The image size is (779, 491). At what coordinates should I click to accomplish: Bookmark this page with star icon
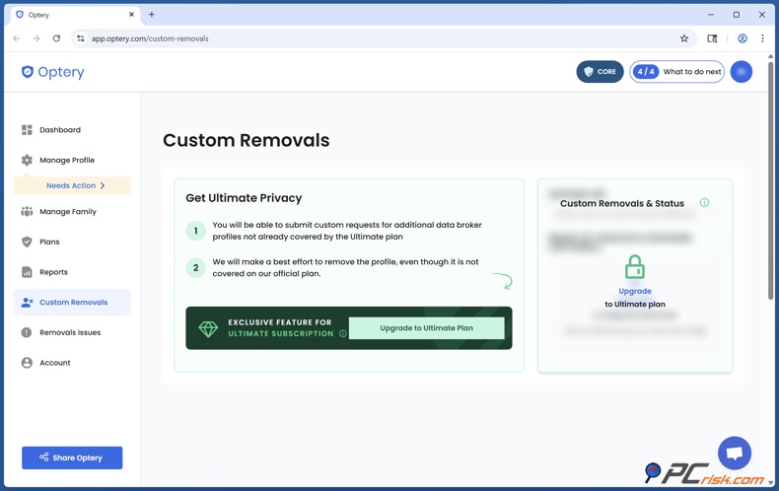tap(684, 38)
